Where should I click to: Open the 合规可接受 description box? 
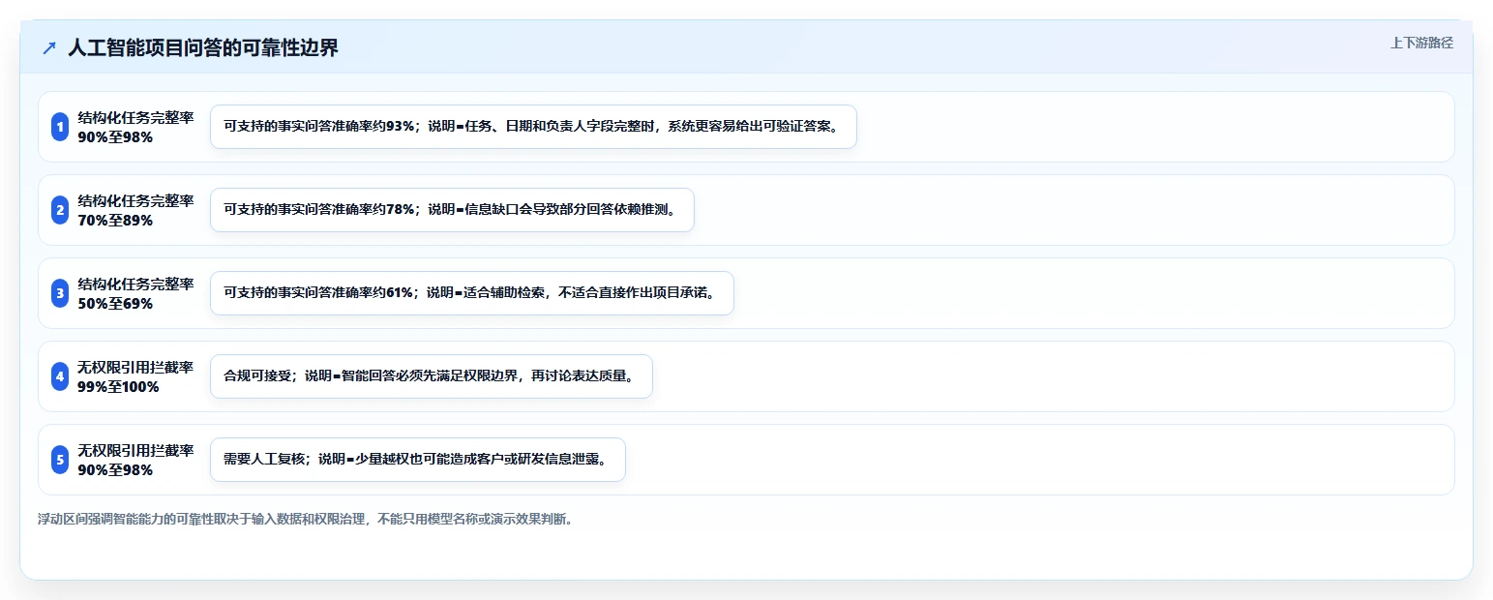coord(432,376)
